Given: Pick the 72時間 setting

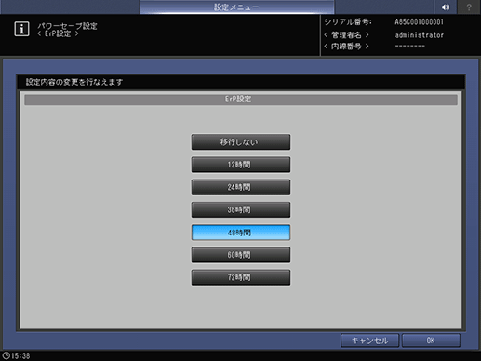Looking at the screenshot, I should point(241,277).
